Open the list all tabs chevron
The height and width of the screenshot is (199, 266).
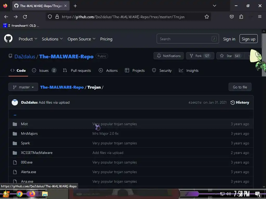coord(214,6)
